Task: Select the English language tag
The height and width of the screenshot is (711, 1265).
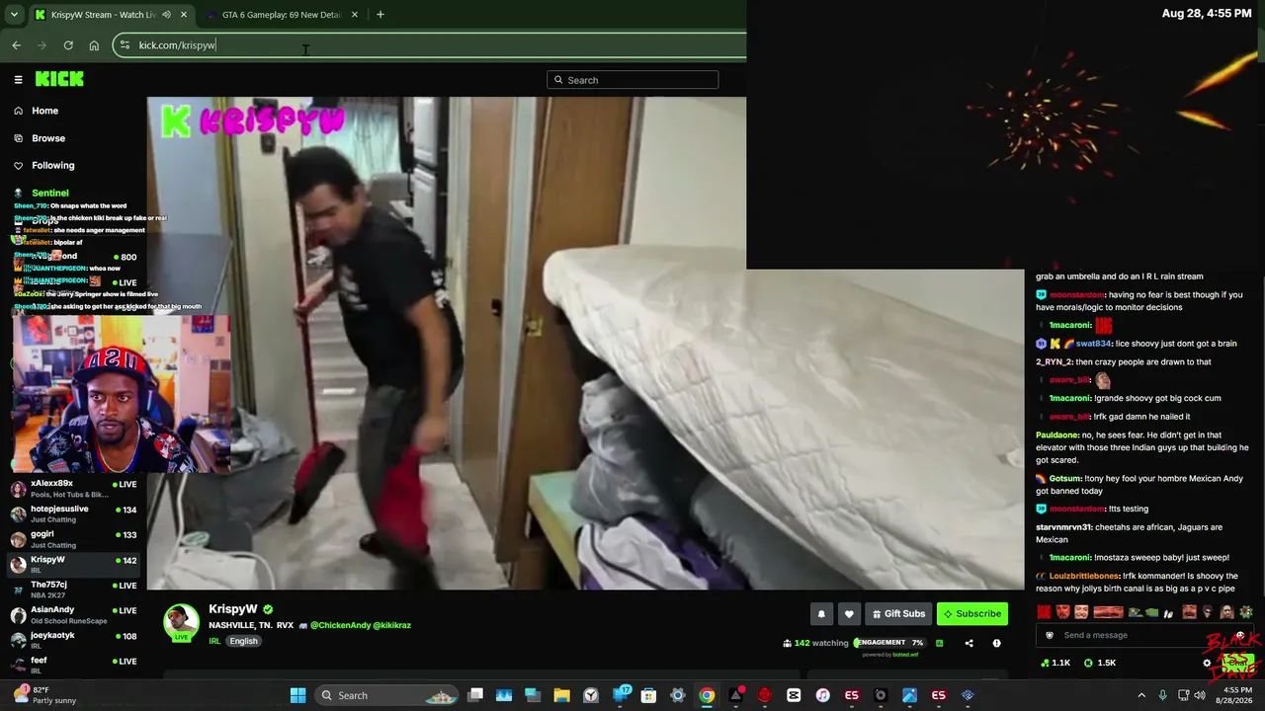Action: pos(243,641)
